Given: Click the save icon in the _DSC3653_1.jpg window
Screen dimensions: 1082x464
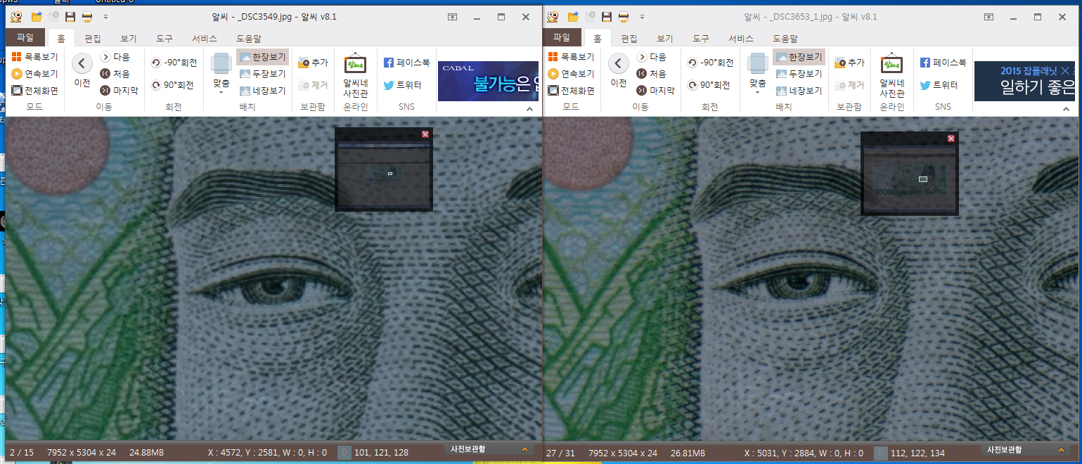Looking at the screenshot, I should pos(607,16).
